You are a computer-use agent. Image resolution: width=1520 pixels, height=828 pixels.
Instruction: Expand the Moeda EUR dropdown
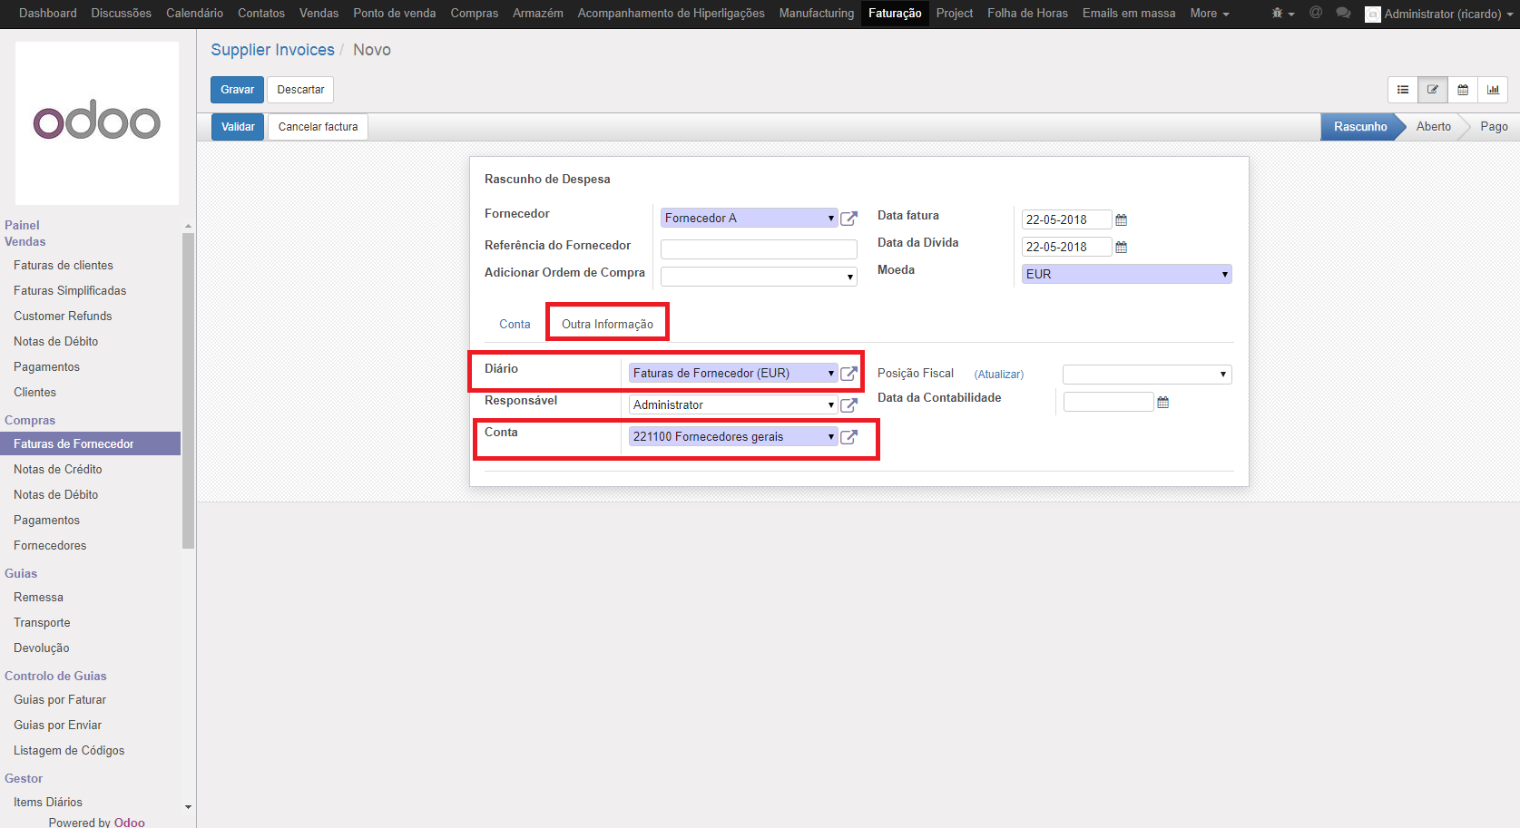point(1126,274)
